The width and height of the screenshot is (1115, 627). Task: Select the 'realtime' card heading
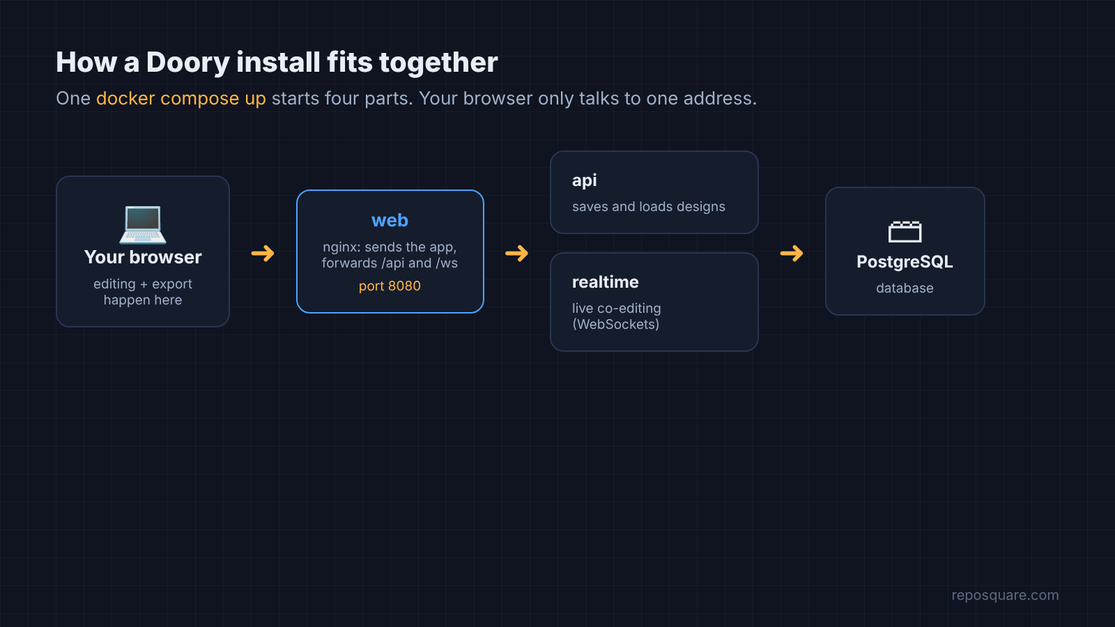point(605,282)
